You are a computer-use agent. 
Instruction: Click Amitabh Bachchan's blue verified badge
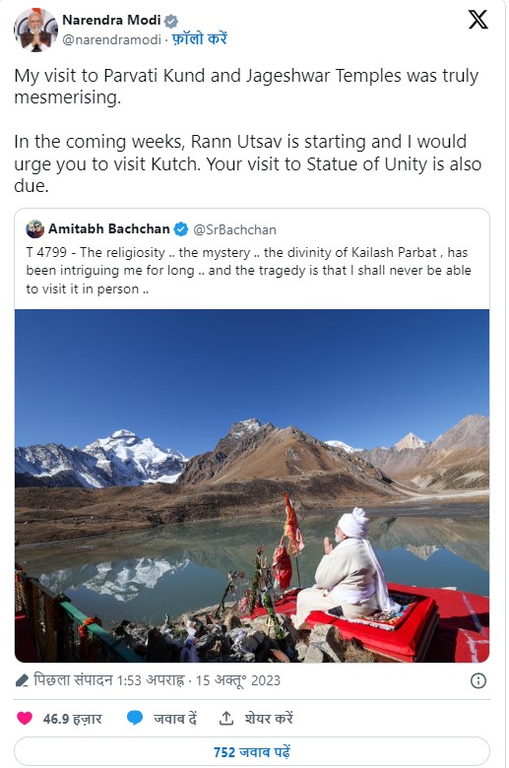point(181,229)
